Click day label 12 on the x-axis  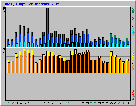coord(52,103)
